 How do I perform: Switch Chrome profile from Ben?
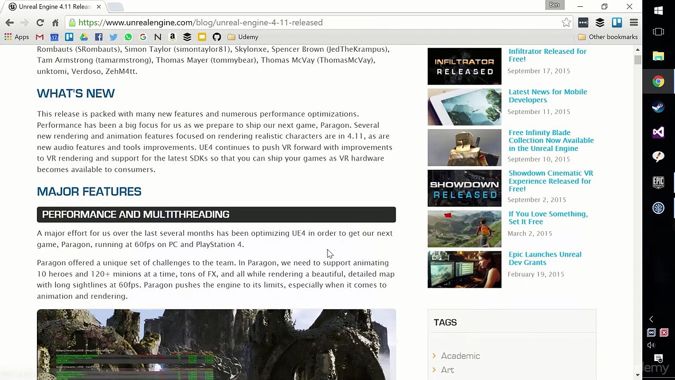tap(554, 5)
